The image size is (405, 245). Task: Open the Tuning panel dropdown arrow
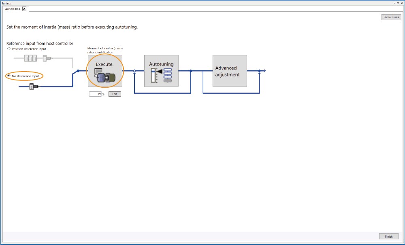pos(393,3)
